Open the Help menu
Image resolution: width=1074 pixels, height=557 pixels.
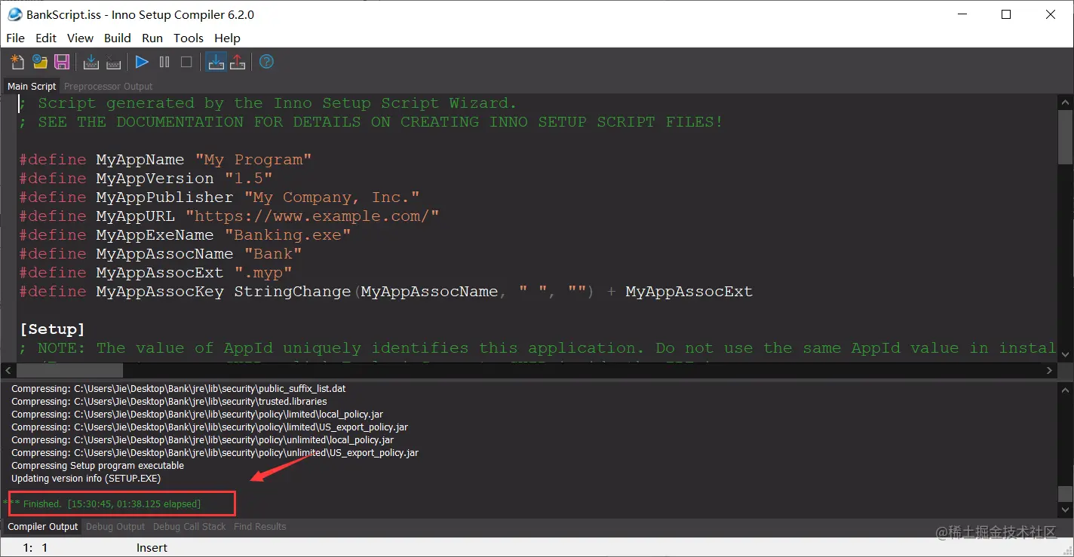pyautogui.click(x=227, y=38)
